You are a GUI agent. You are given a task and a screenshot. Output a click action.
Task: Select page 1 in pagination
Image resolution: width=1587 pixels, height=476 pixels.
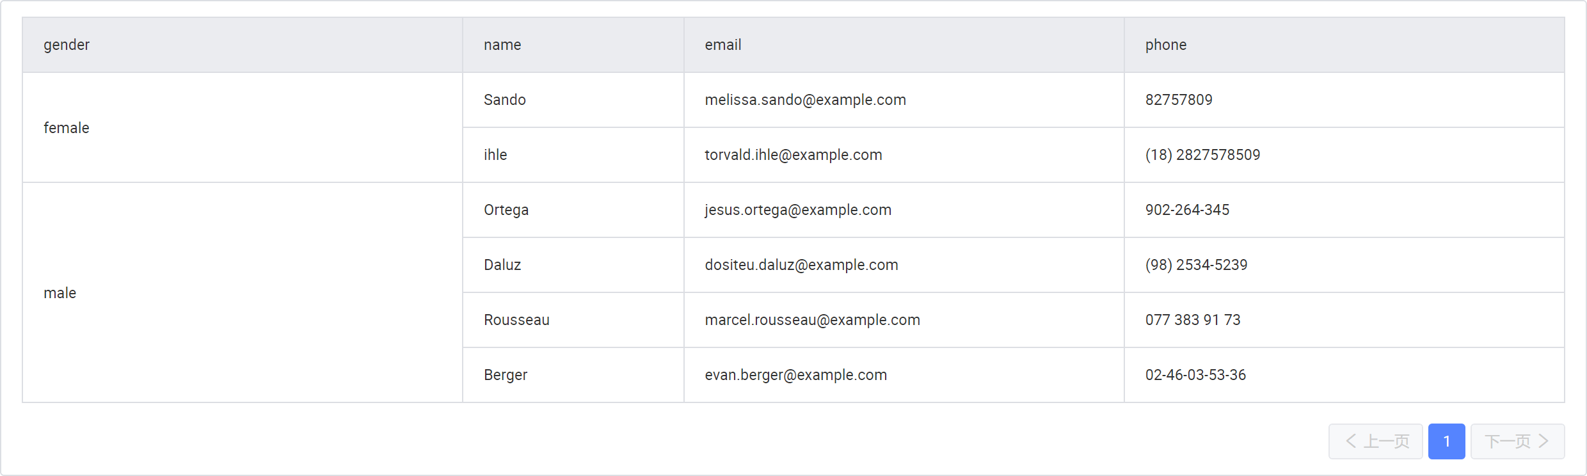click(x=1446, y=441)
